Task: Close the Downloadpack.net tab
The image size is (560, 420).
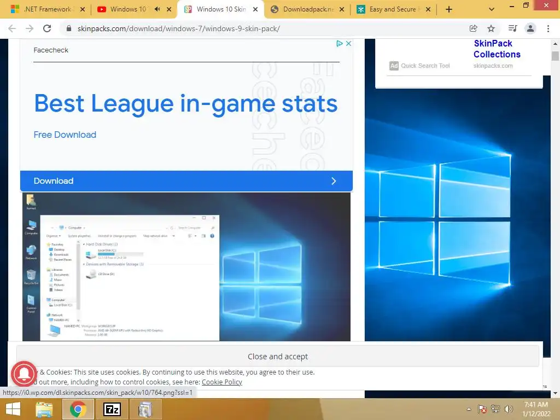Action: (x=342, y=9)
